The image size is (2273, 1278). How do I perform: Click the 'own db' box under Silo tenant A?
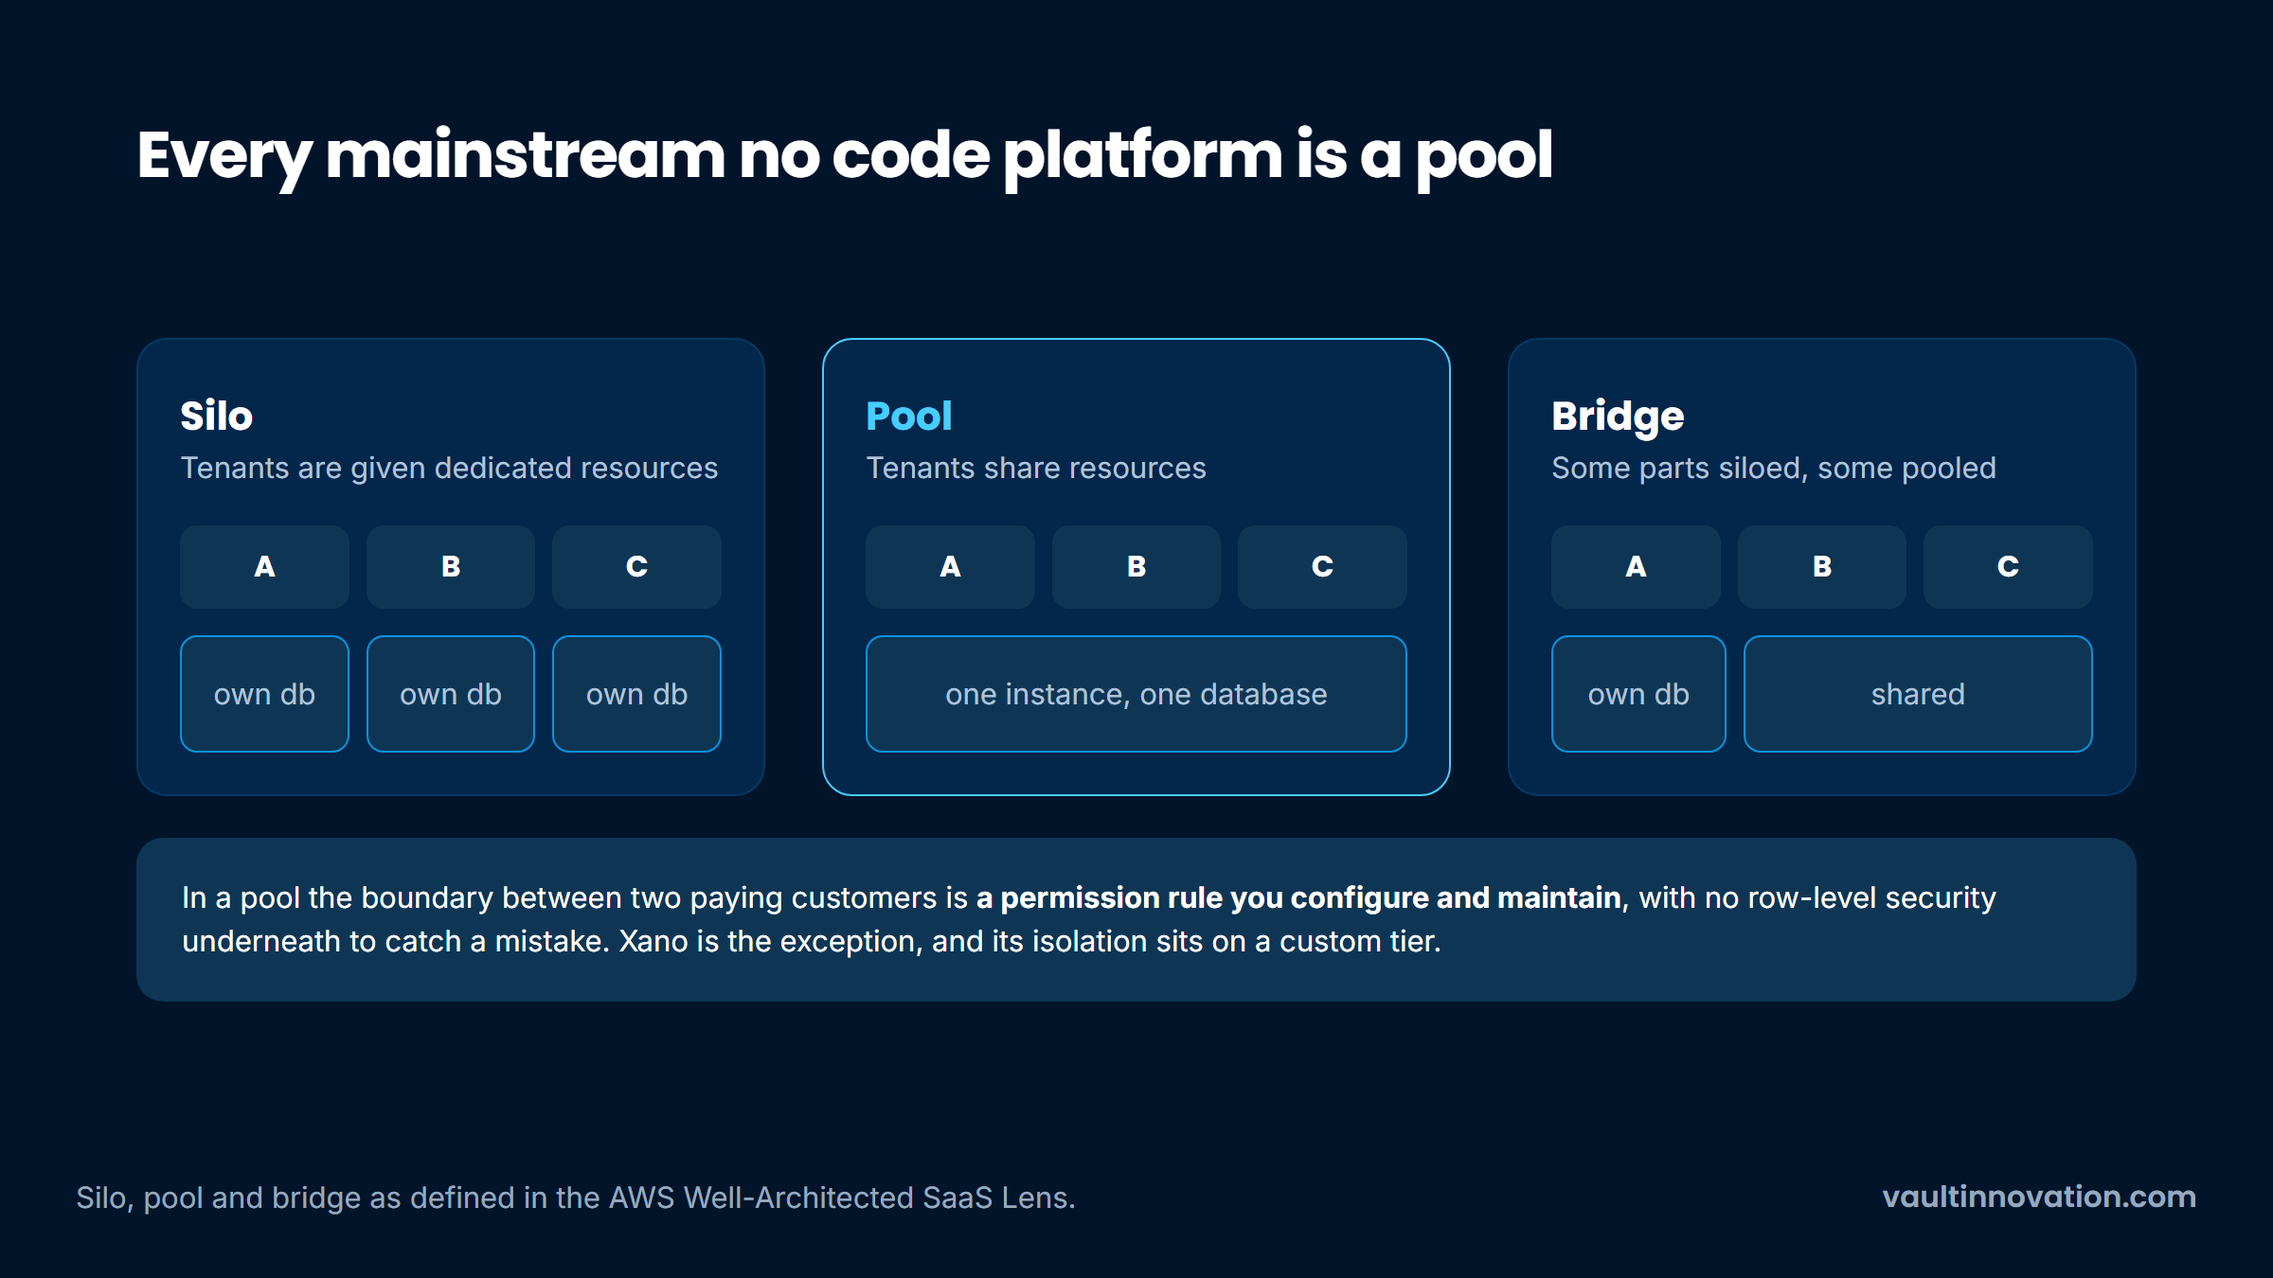pyautogui.click(x=264, y=694)
